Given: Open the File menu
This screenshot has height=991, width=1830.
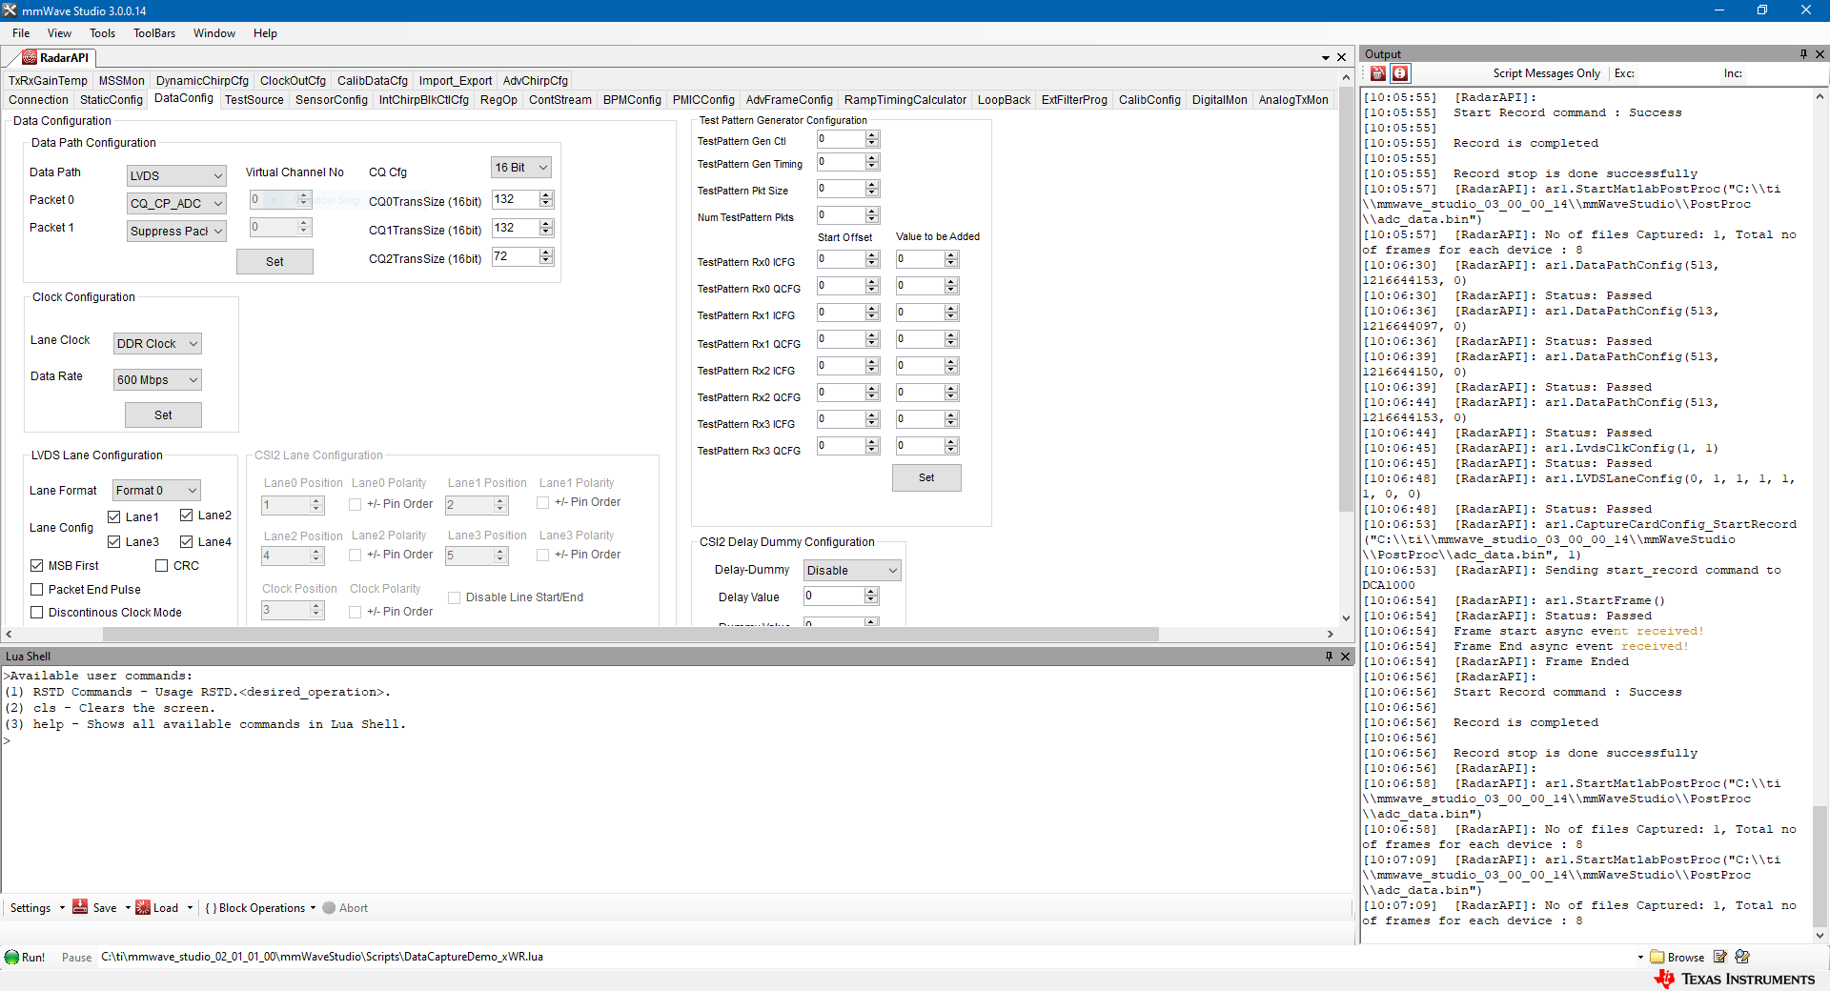Looking at the screenshot, I should click(21, 33).
